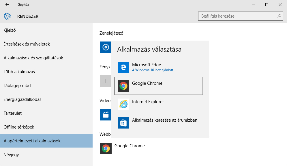Click the plus icon to choose a photo viewer
This screenshot has width=287, height=166.
(x=106, y=81)
